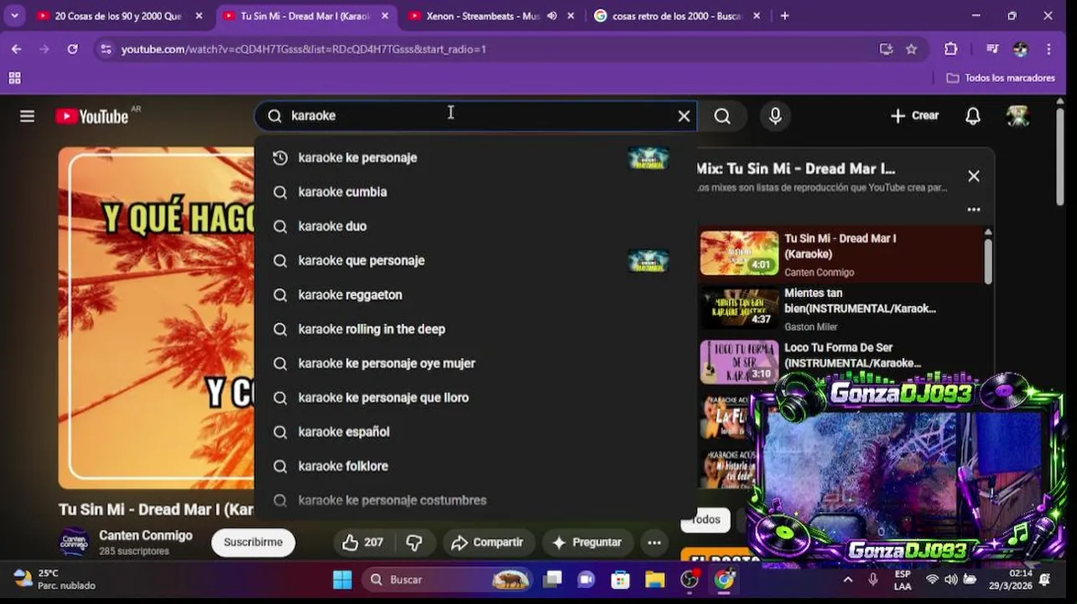Play Mientes tan bien instrumental thumbnail
Screen dimensions: 1077x604
(x=739, y=308)
